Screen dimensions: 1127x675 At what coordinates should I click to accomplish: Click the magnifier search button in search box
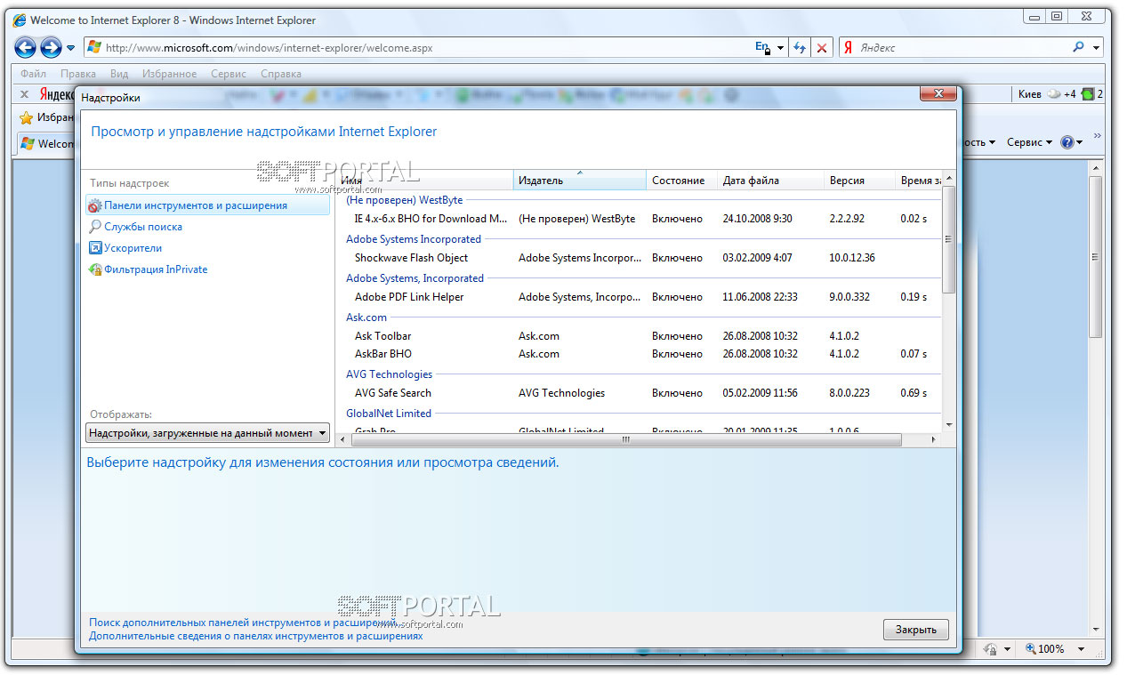click(x=1079, y=48)
